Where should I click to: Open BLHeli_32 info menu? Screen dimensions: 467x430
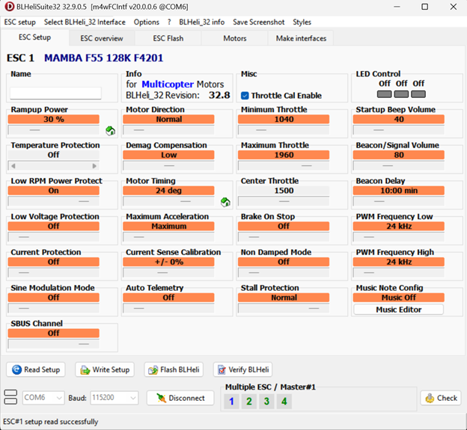(201, 22)
